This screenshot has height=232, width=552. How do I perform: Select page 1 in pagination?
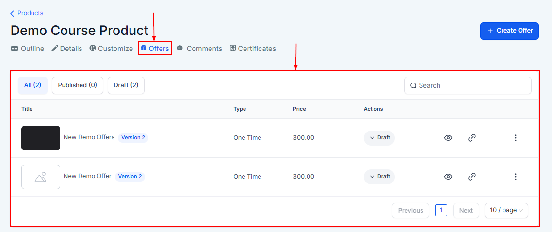point(441,211)
